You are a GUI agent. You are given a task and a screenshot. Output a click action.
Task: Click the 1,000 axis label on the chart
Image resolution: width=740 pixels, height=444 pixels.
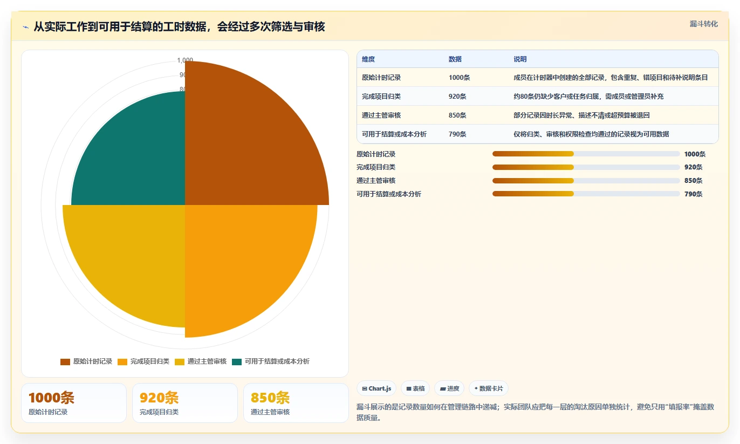(x=185, y=60)
